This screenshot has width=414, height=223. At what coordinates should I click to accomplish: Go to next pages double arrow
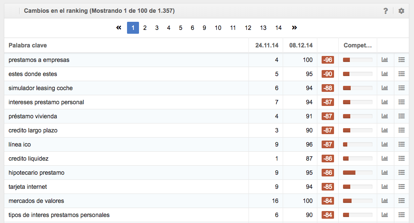click(x=294, y=28)
